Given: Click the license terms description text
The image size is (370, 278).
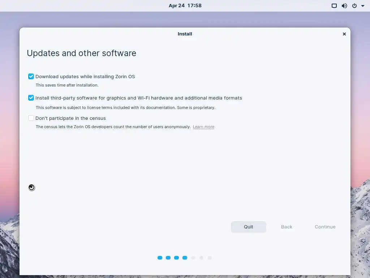Looking at the screenshot, I should click(125, 108).
